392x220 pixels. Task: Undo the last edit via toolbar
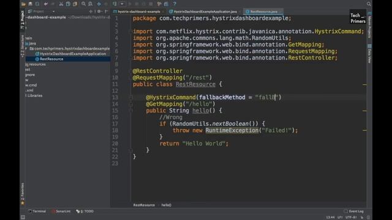[46, 4]
